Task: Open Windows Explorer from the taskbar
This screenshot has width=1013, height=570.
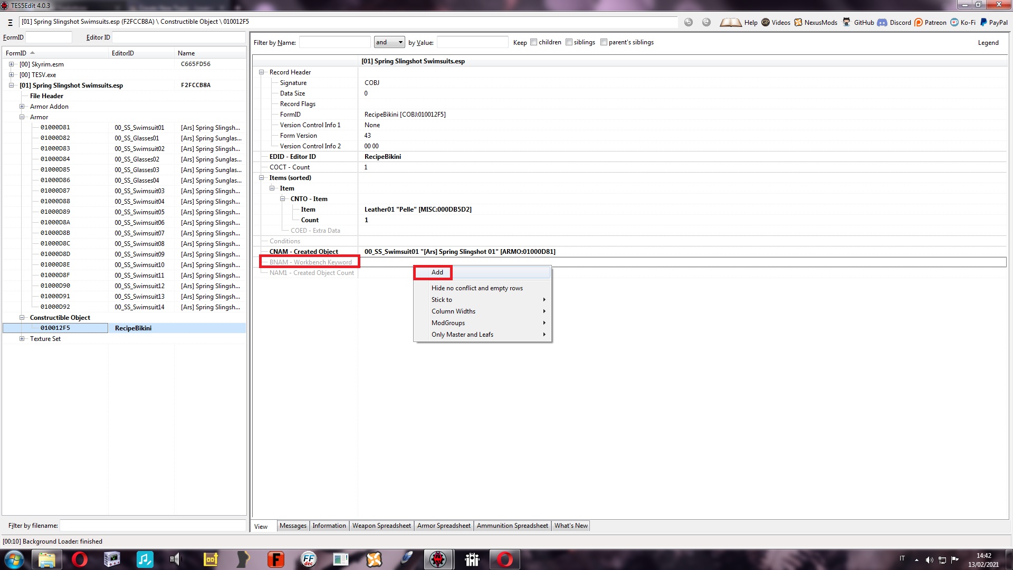Action: 47,559
